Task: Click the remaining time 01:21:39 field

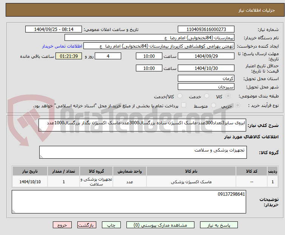Action: [69, 56]
